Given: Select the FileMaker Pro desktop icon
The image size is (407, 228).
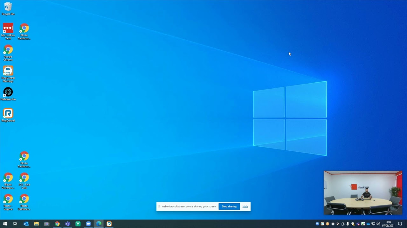Looking at the screenshot, I should point(8,94).
